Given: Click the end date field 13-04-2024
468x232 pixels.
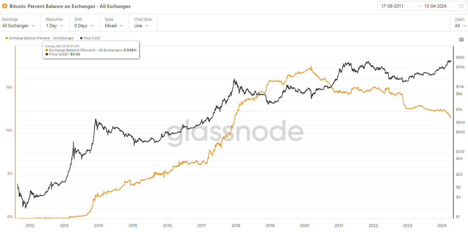Looking at the screenshot, I should (435, 6).
